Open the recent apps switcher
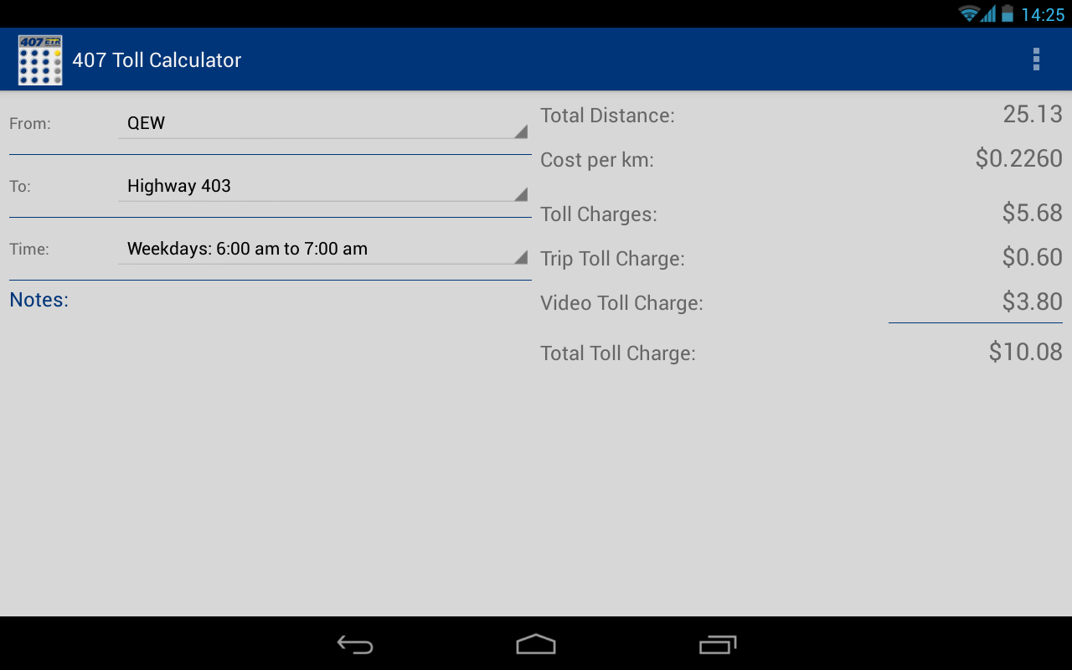Image resolution: width=1072 pixels, height=670 pixels. (718, 644)
